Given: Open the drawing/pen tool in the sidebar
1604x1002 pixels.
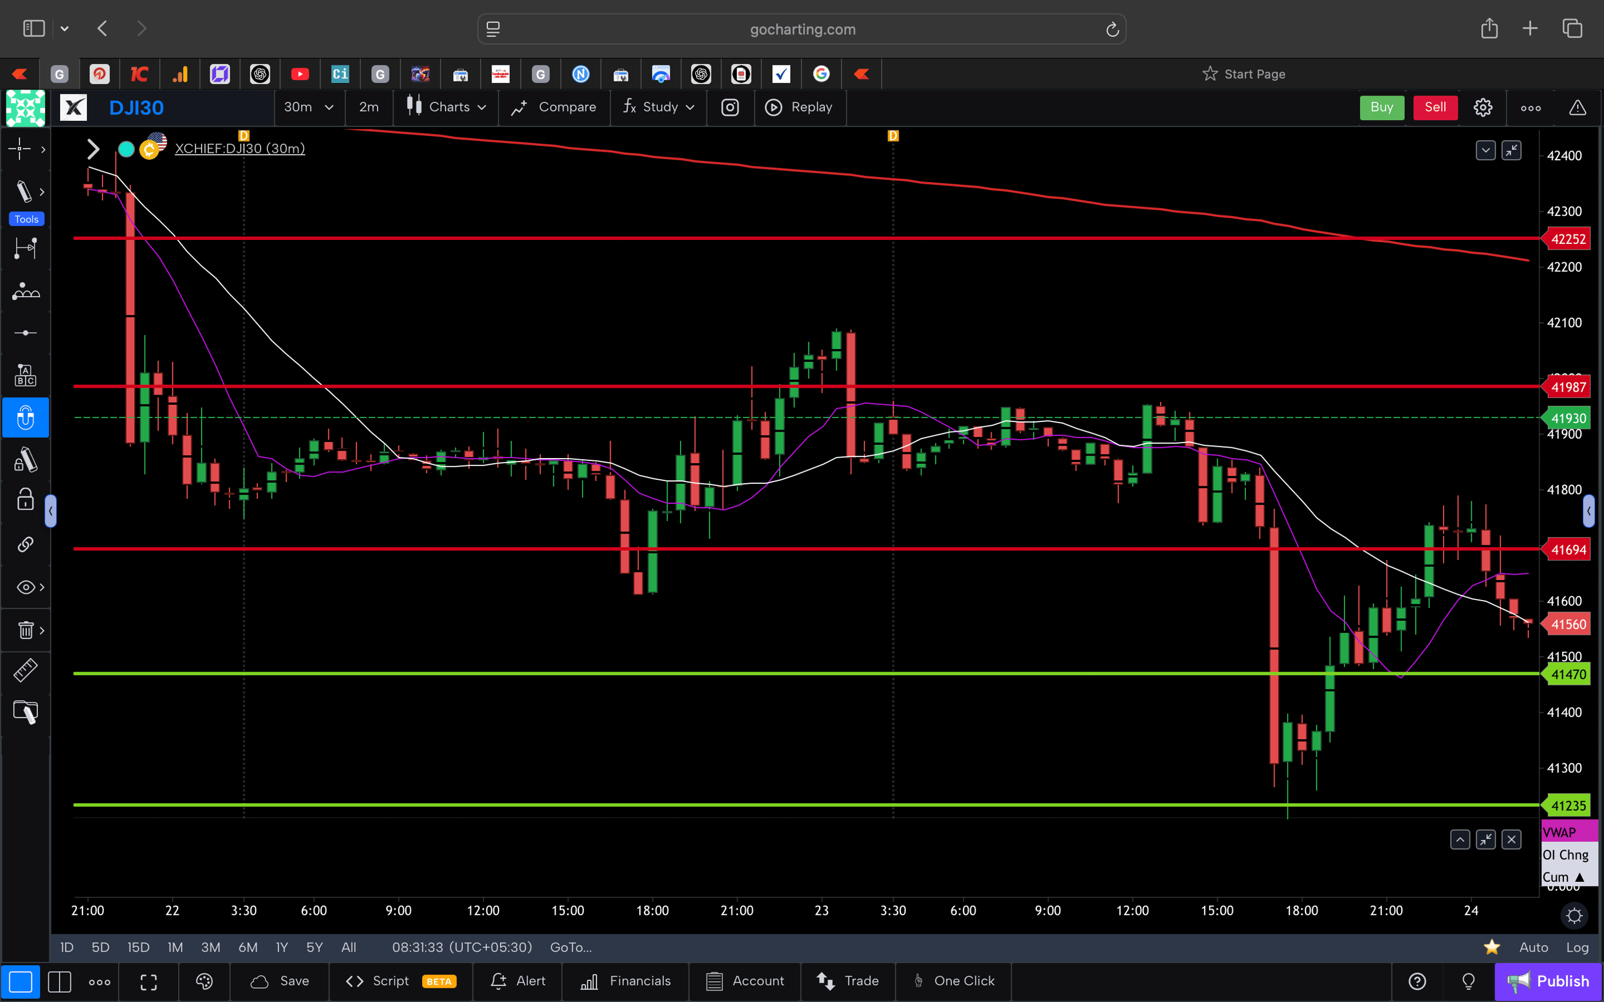Looking at the screenshot, I should pyautogui.click(x=25, y=191).
